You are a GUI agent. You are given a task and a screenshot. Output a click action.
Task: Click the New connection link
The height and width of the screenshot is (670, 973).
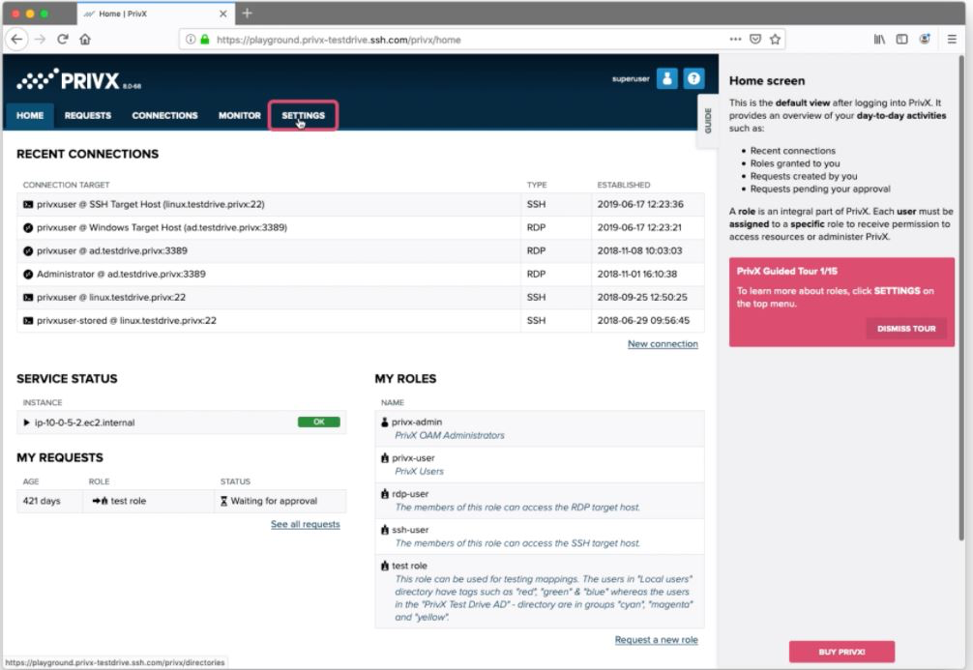point(663,343)
